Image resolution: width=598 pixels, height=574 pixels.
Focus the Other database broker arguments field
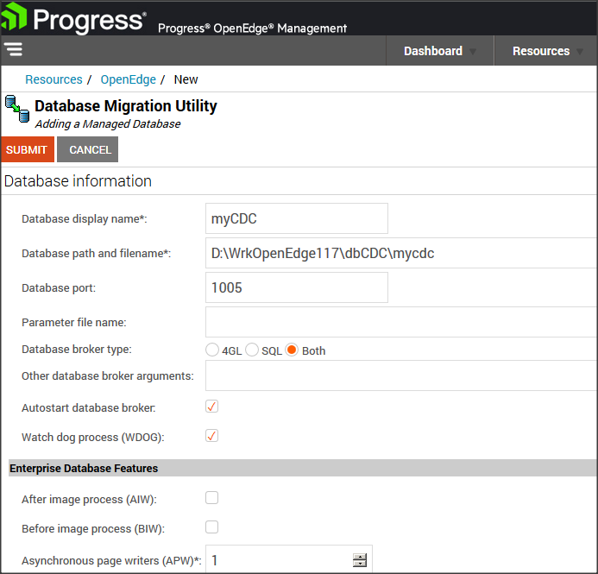coord(401,375)
